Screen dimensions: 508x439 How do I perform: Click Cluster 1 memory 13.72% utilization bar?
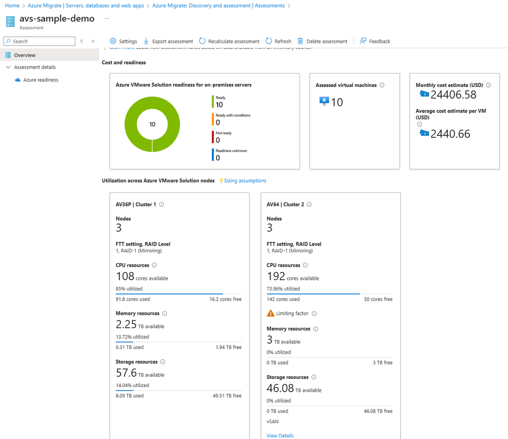[x=178, y=342]
